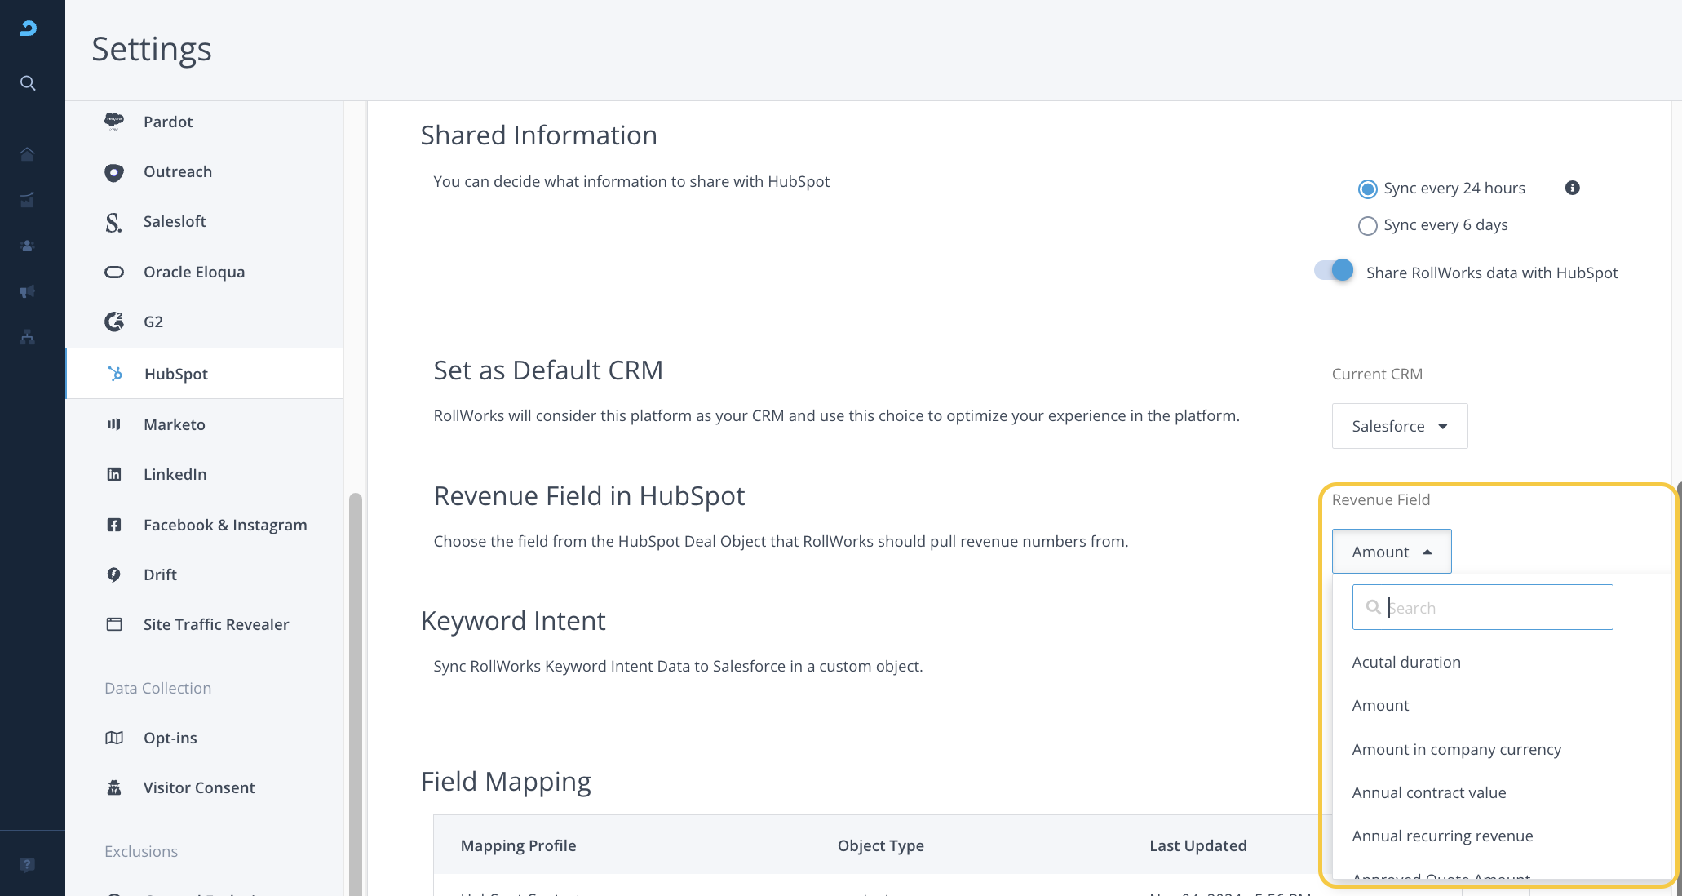Click the info icon beside sync options
The height and width of the screenshot is (896, 1682).
1572,188
